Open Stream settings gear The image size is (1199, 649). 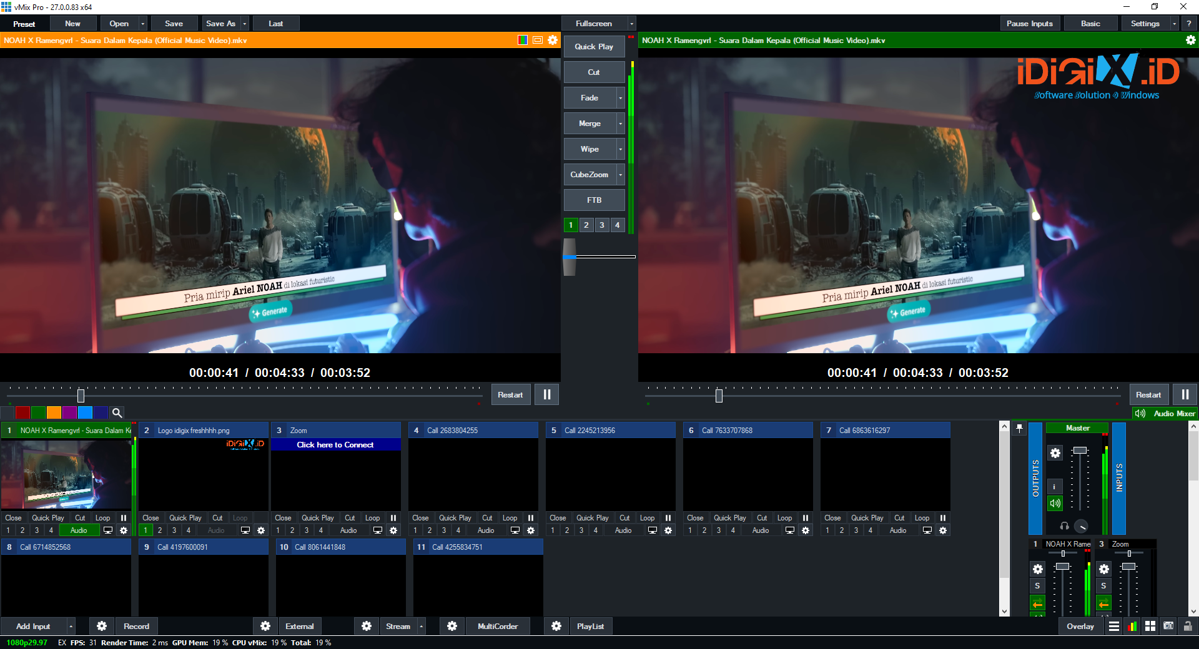pos(367,626)
